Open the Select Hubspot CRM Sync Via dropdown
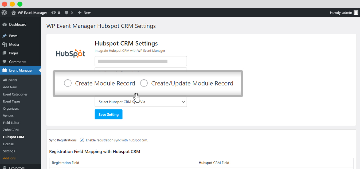The width and height of the screenshot is (360, 169). click(x=141, y=102)
